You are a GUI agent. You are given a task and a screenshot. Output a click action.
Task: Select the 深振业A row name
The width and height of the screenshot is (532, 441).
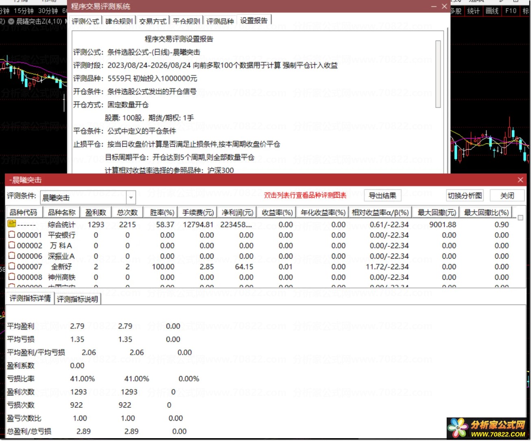[61, 256]
